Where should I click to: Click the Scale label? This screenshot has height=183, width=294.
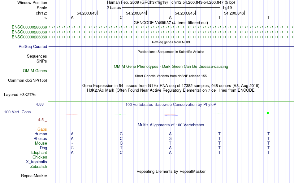pyautogui.click(x=42, y=8)
